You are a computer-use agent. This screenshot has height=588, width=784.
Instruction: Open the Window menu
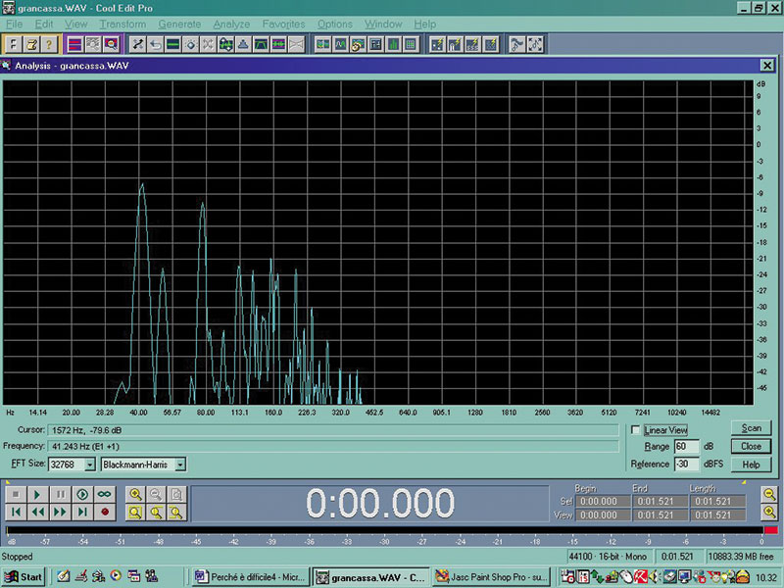(383, 24)
